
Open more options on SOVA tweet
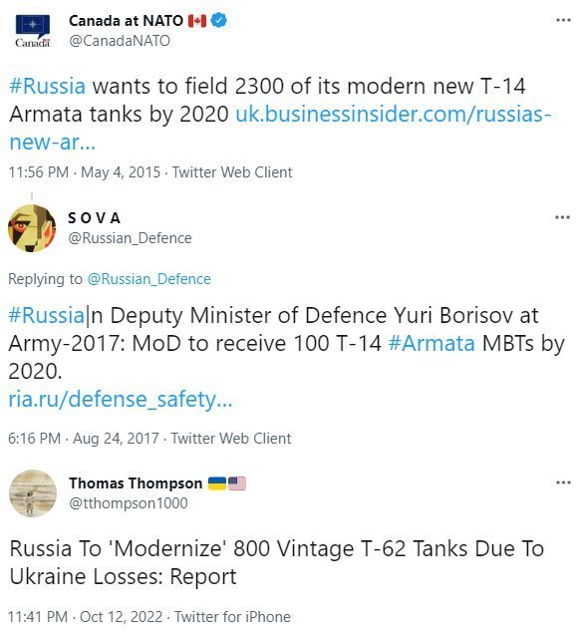pyautogui.click(x=562, y=217)
